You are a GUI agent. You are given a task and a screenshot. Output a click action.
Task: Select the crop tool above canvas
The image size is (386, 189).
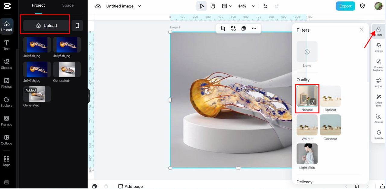point(223,28)
